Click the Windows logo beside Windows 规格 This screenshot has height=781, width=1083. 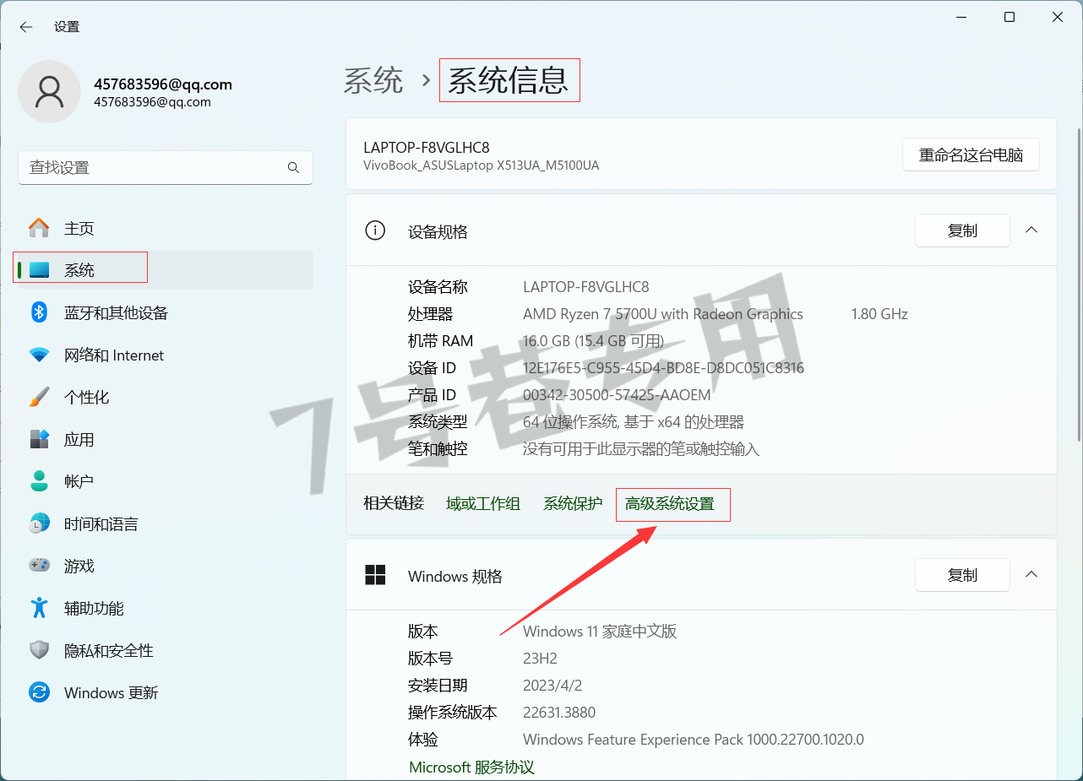click(375, 576)
